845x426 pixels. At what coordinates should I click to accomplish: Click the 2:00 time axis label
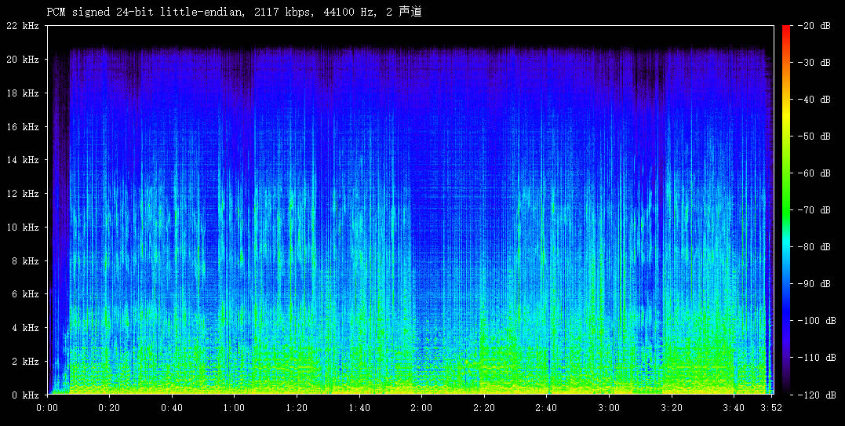click(421, 408)
